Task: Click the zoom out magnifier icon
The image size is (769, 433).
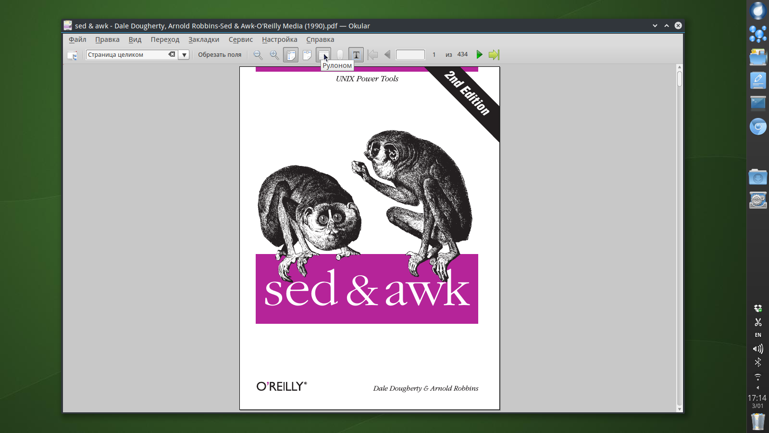Action: (x=258, y=55)
